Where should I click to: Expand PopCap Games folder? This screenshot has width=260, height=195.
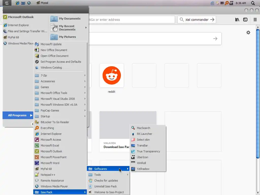click(x=60, y=110)
